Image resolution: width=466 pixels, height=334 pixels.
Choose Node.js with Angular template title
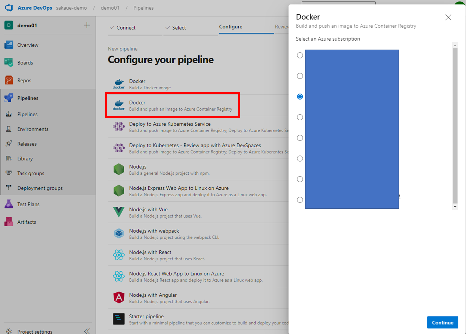(x=153, y=295)
